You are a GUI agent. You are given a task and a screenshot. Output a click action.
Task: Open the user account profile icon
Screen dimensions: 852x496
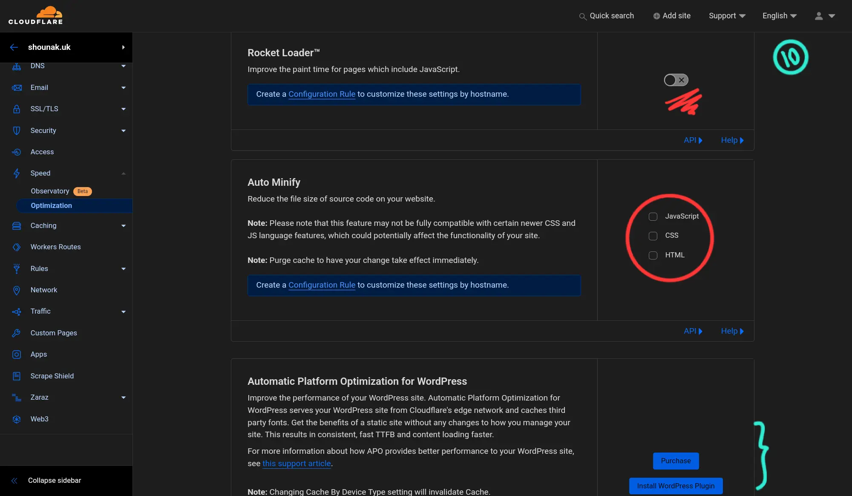[819, 16]
